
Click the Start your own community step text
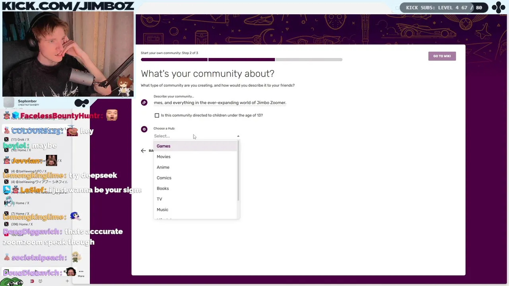[x=169, y=53]
